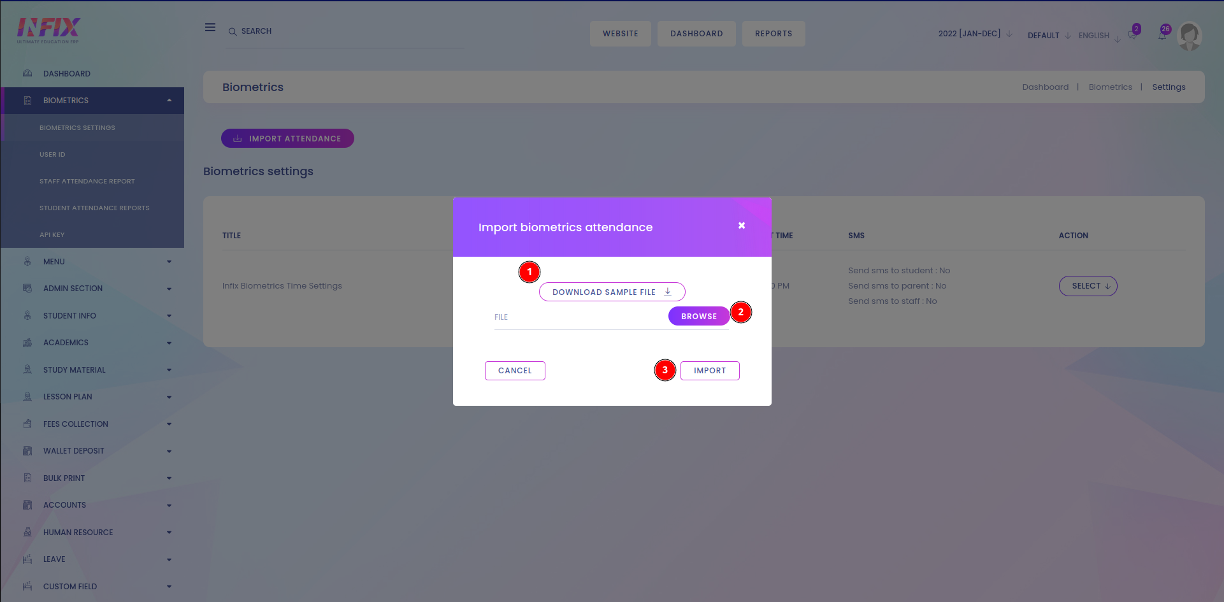Click 'Send sms to staff : No' text
Viewport: 1224px width, 602px height.
893,301
